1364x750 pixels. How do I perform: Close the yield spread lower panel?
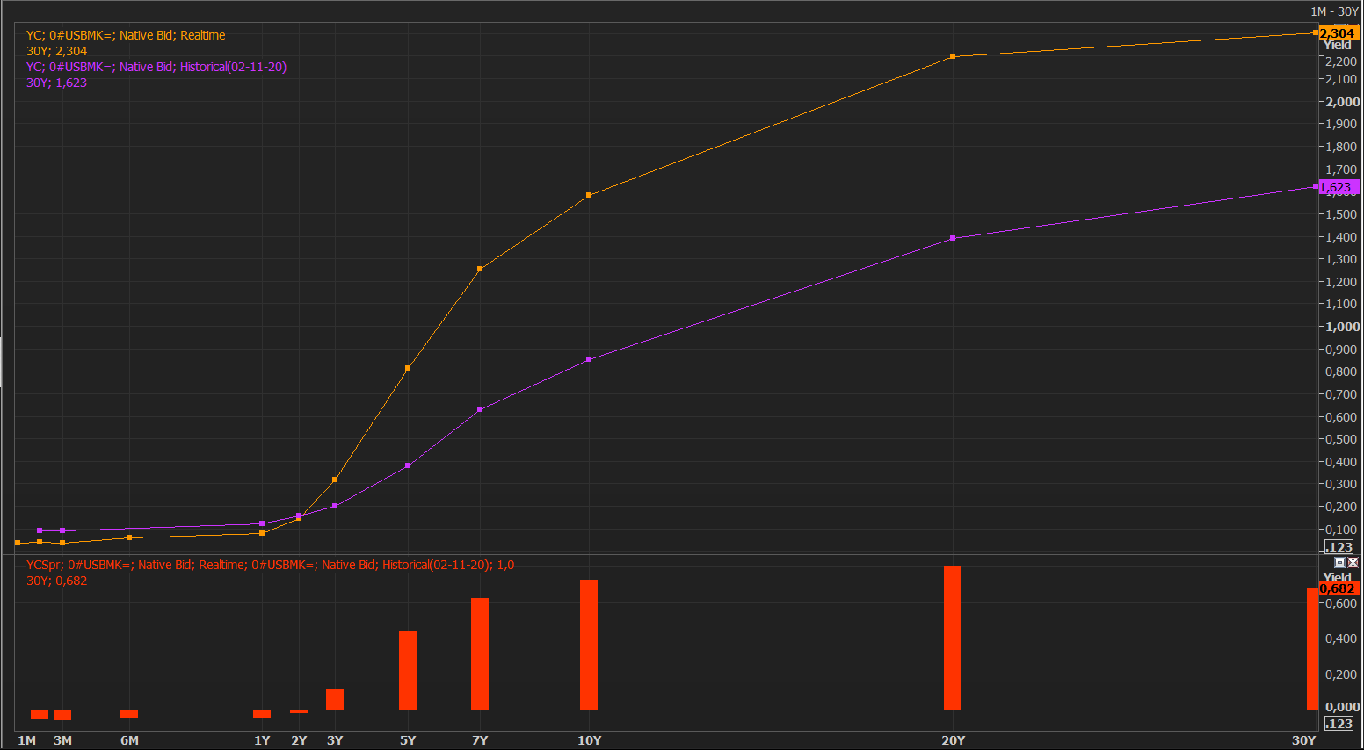click(x=1353, y=562)
